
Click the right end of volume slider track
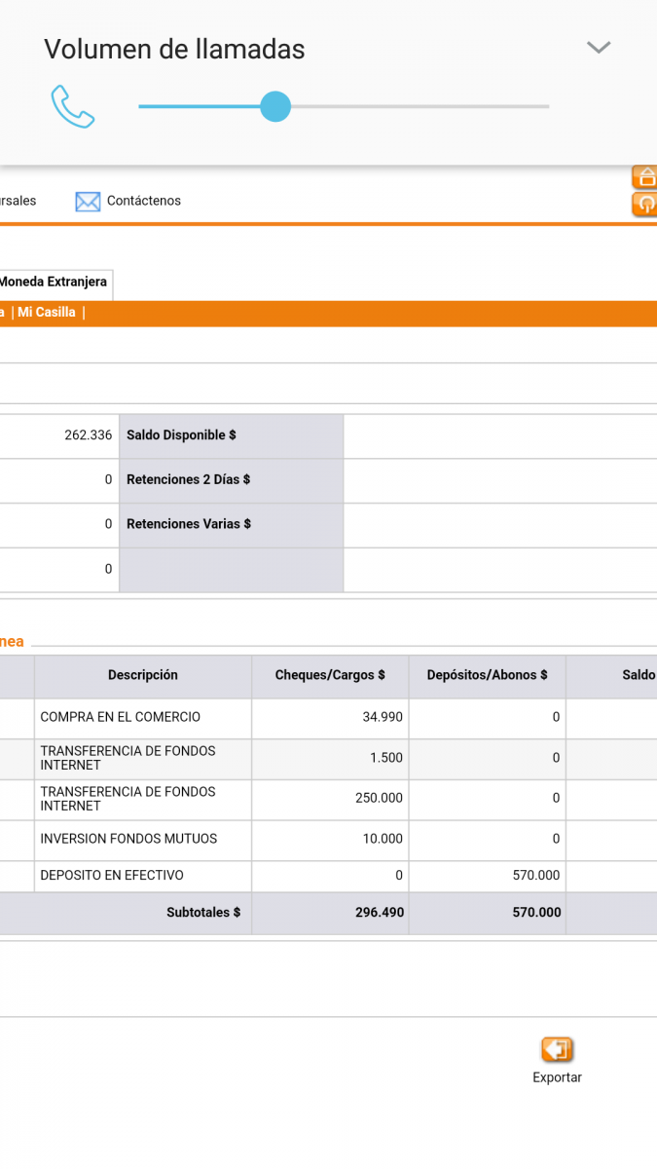tap(545, 106)
